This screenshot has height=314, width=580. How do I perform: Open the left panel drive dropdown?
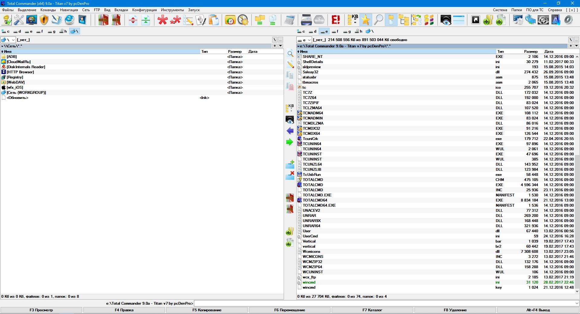click(8, 40)
